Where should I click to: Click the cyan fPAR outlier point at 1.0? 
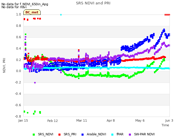point(61,15)
